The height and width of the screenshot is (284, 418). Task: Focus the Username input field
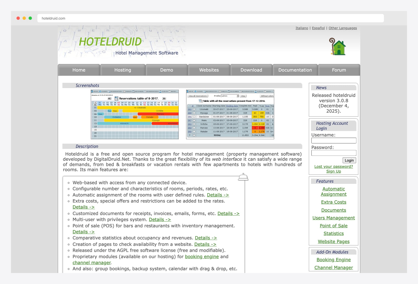[x=334, y=140]
